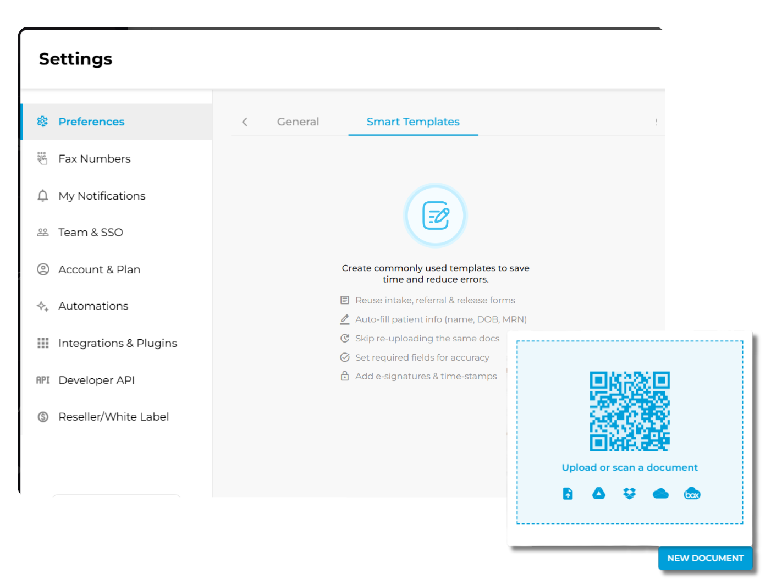Click the Fax Numbers keypad icon
The height and width of the screenshot is (585, 771).
click(x=42, y=158)
